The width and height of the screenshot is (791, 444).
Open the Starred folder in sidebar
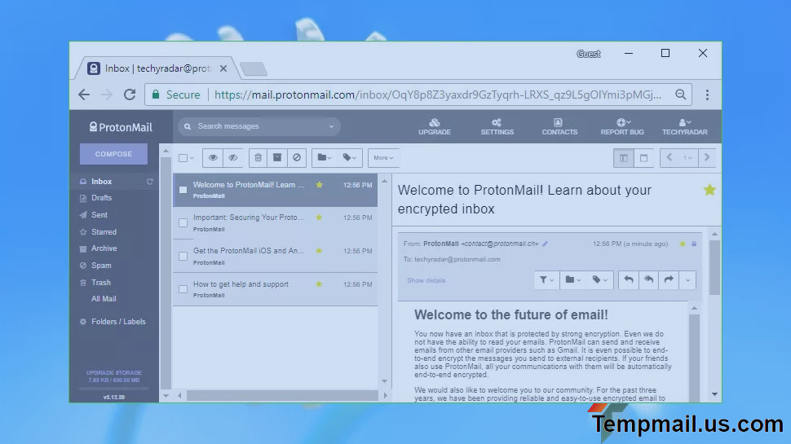(104, 232)
